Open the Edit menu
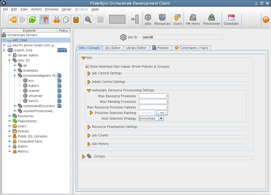 [14, 9]
